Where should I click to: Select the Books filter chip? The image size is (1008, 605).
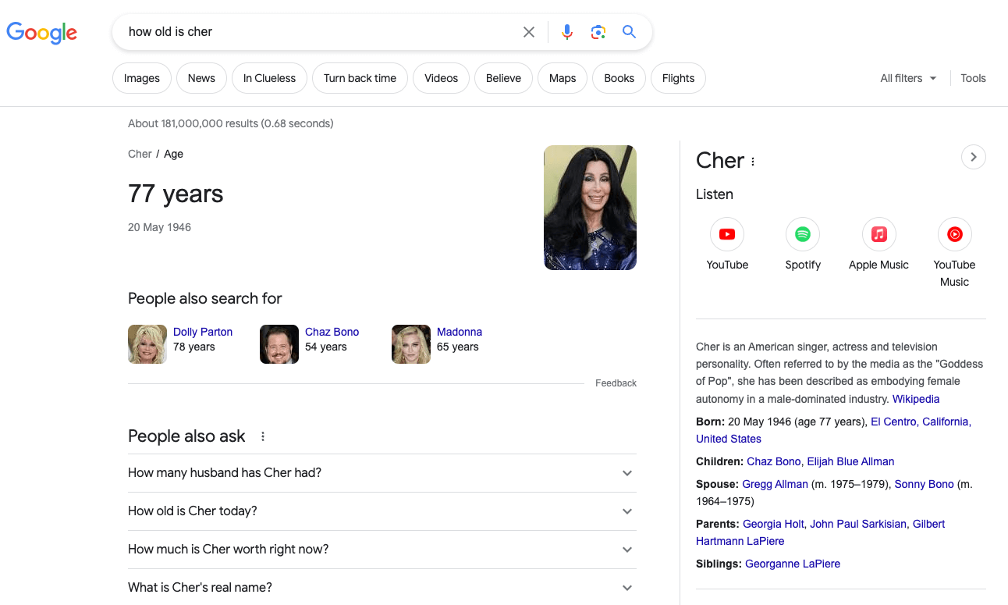tap(619, 78)
